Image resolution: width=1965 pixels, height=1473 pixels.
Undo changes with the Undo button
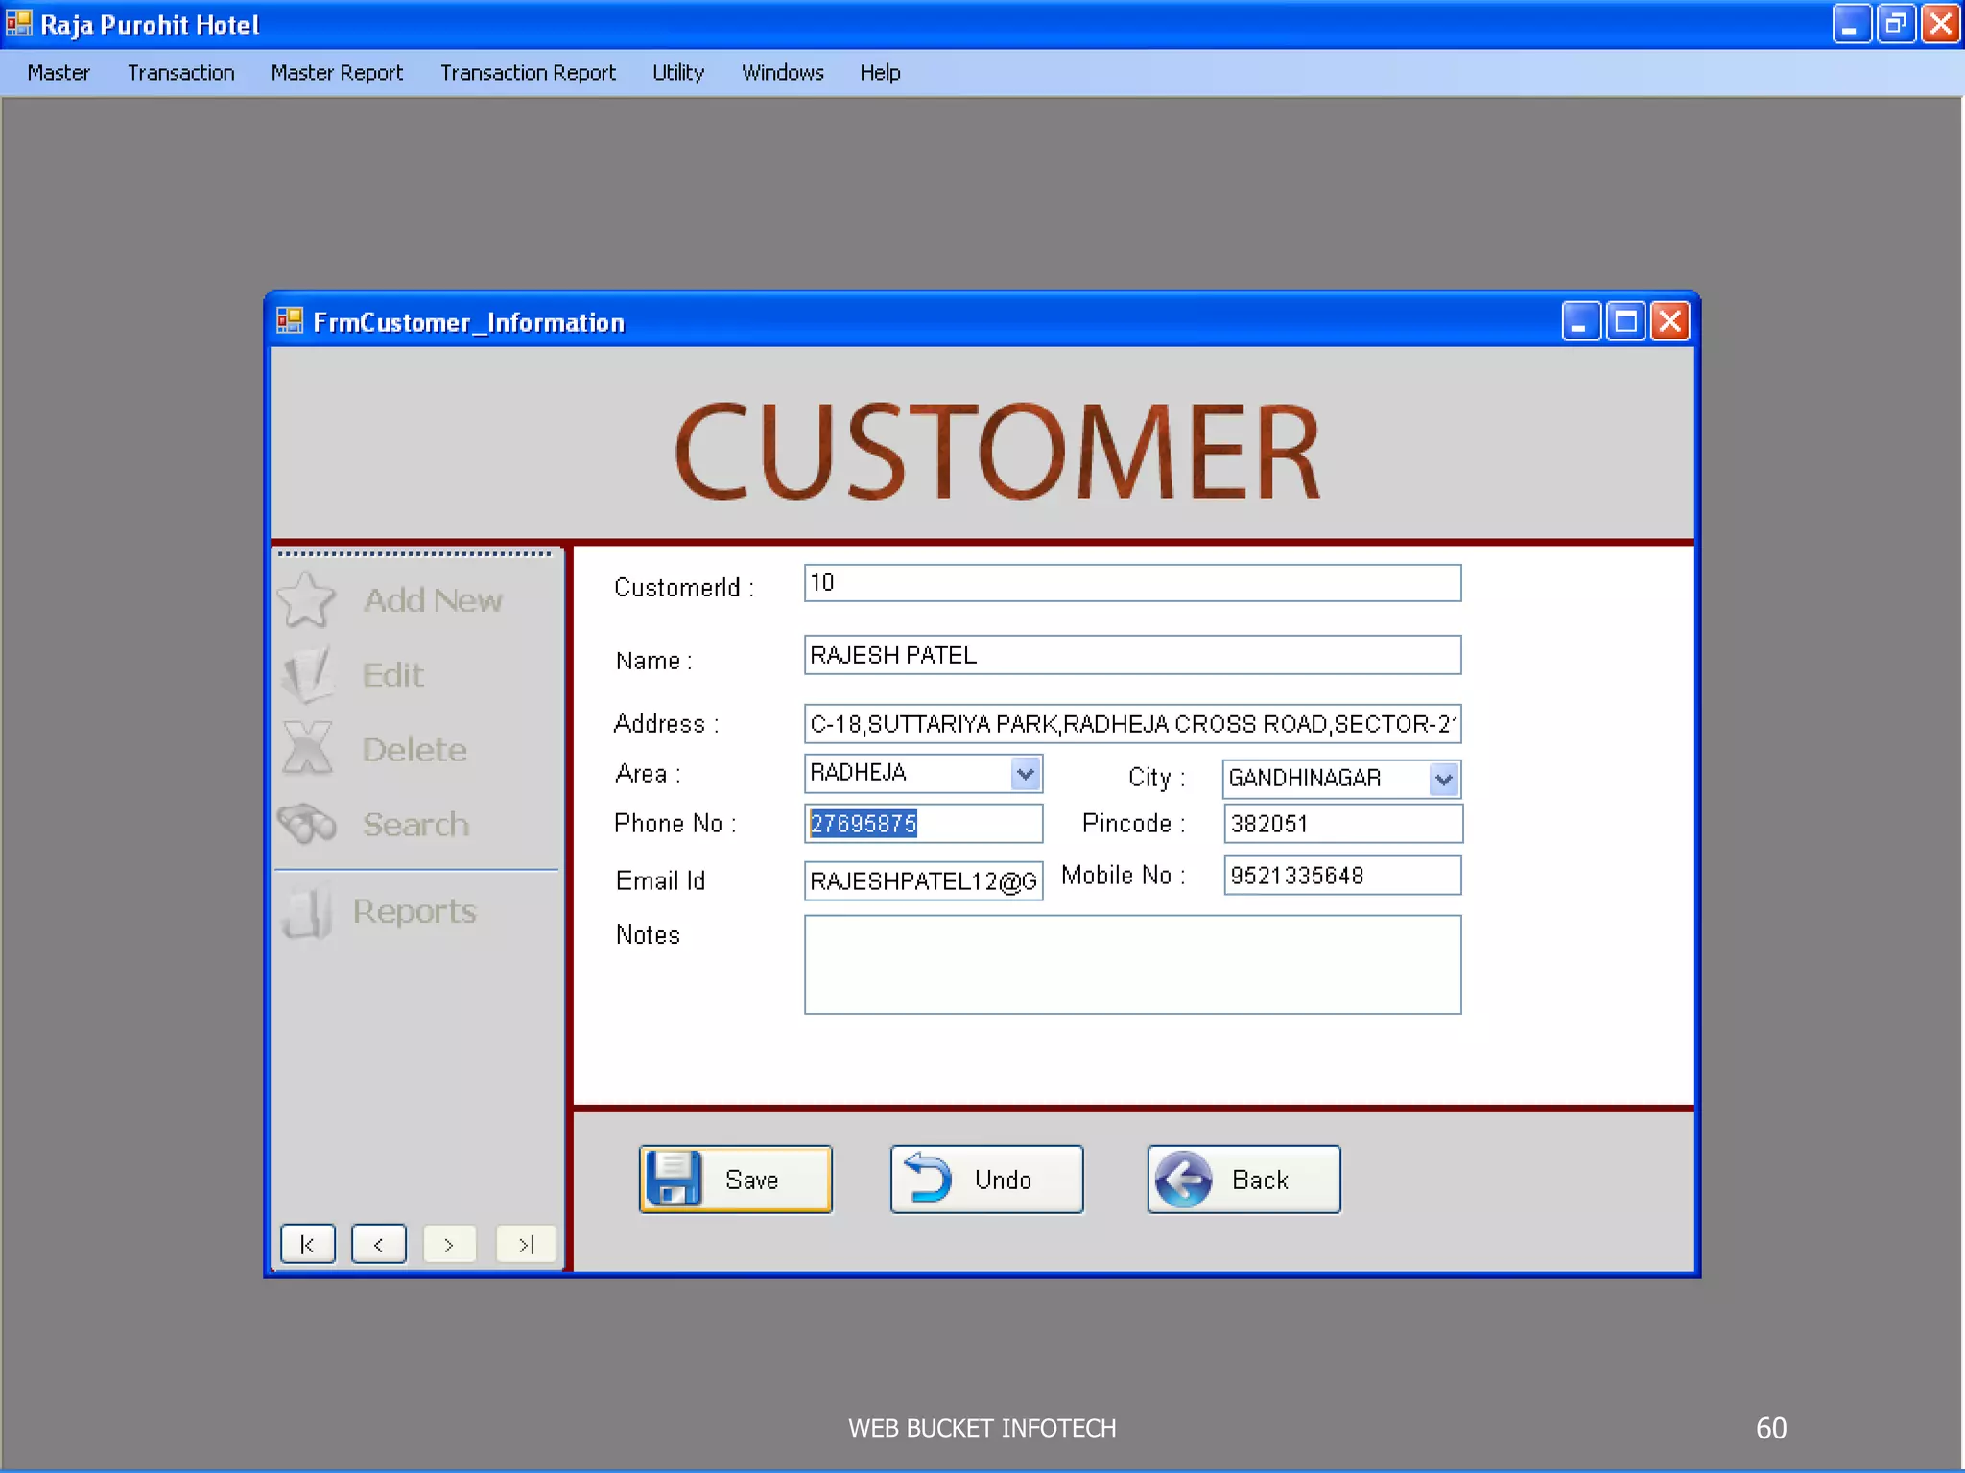pos(987,1180)
